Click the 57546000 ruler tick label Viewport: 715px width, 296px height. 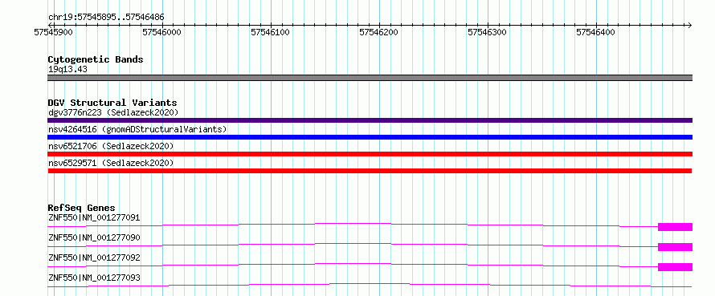tap(161, 32)
